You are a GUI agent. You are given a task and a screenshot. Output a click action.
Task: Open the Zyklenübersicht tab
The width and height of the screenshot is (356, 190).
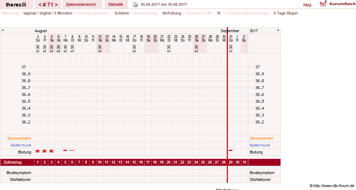(81, 4)
